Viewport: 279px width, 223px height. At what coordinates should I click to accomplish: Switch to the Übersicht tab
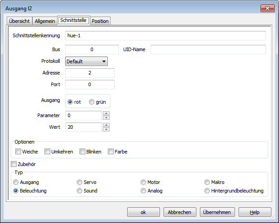[x=19, y=21]
